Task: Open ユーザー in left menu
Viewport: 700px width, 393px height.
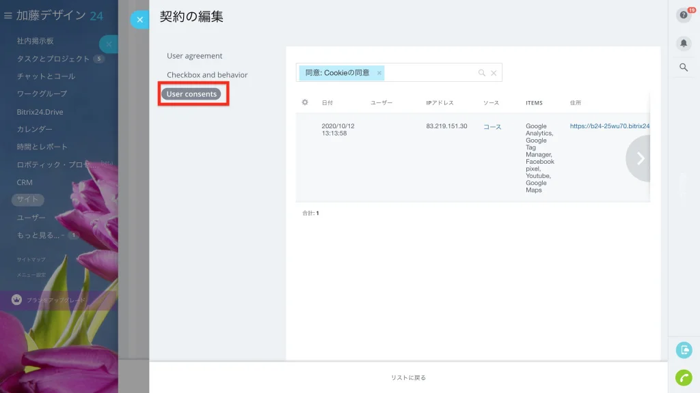Action: point(31,218)
